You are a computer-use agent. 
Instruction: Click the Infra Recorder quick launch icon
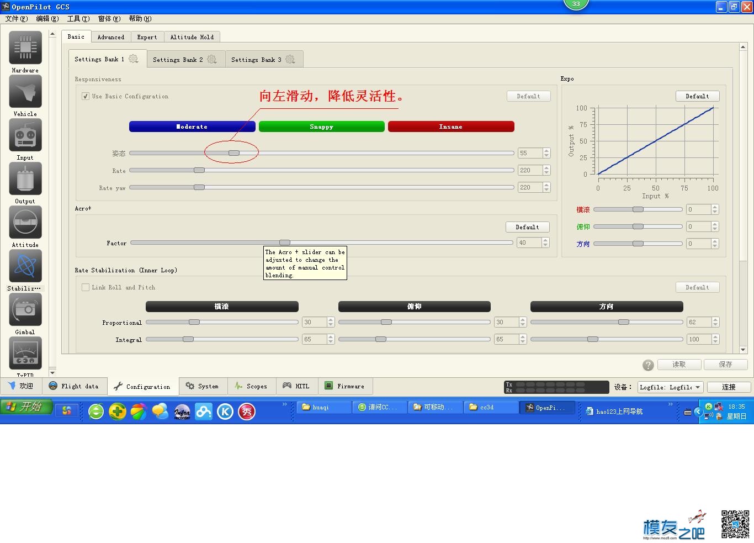[182, 412]
